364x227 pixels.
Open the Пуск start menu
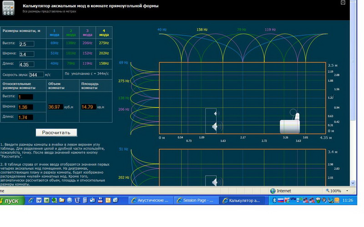(12, 200)
